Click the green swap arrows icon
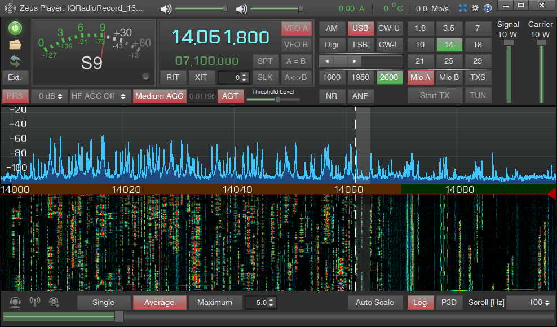 [15, 61]
